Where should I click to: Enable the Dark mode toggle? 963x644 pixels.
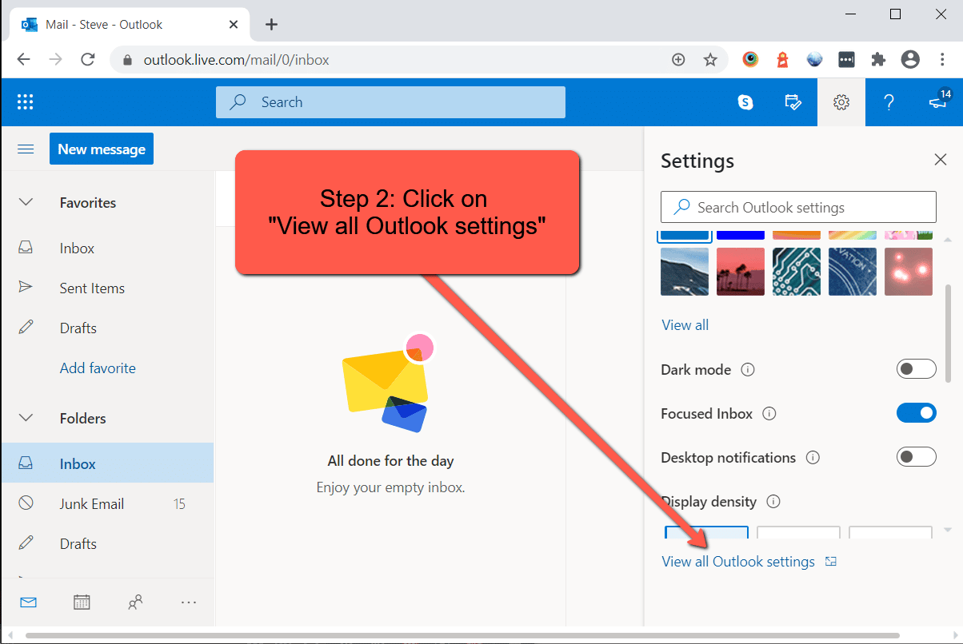[916, 369]
